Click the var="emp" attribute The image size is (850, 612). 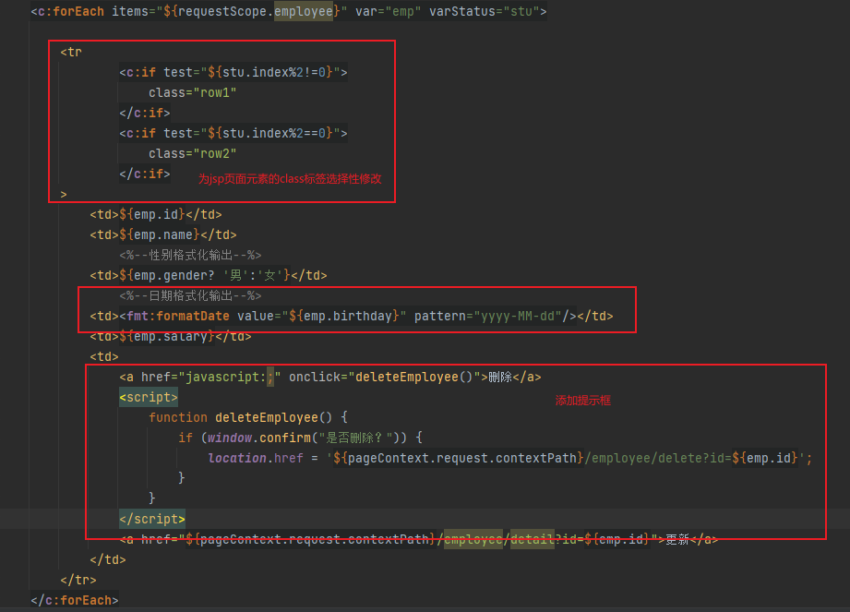pyautogui.click(x=389, y=11)
